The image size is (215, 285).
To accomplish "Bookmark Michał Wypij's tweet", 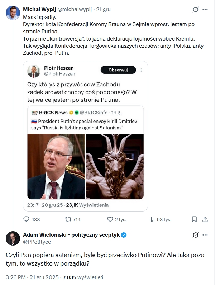I will coord(194,219).
